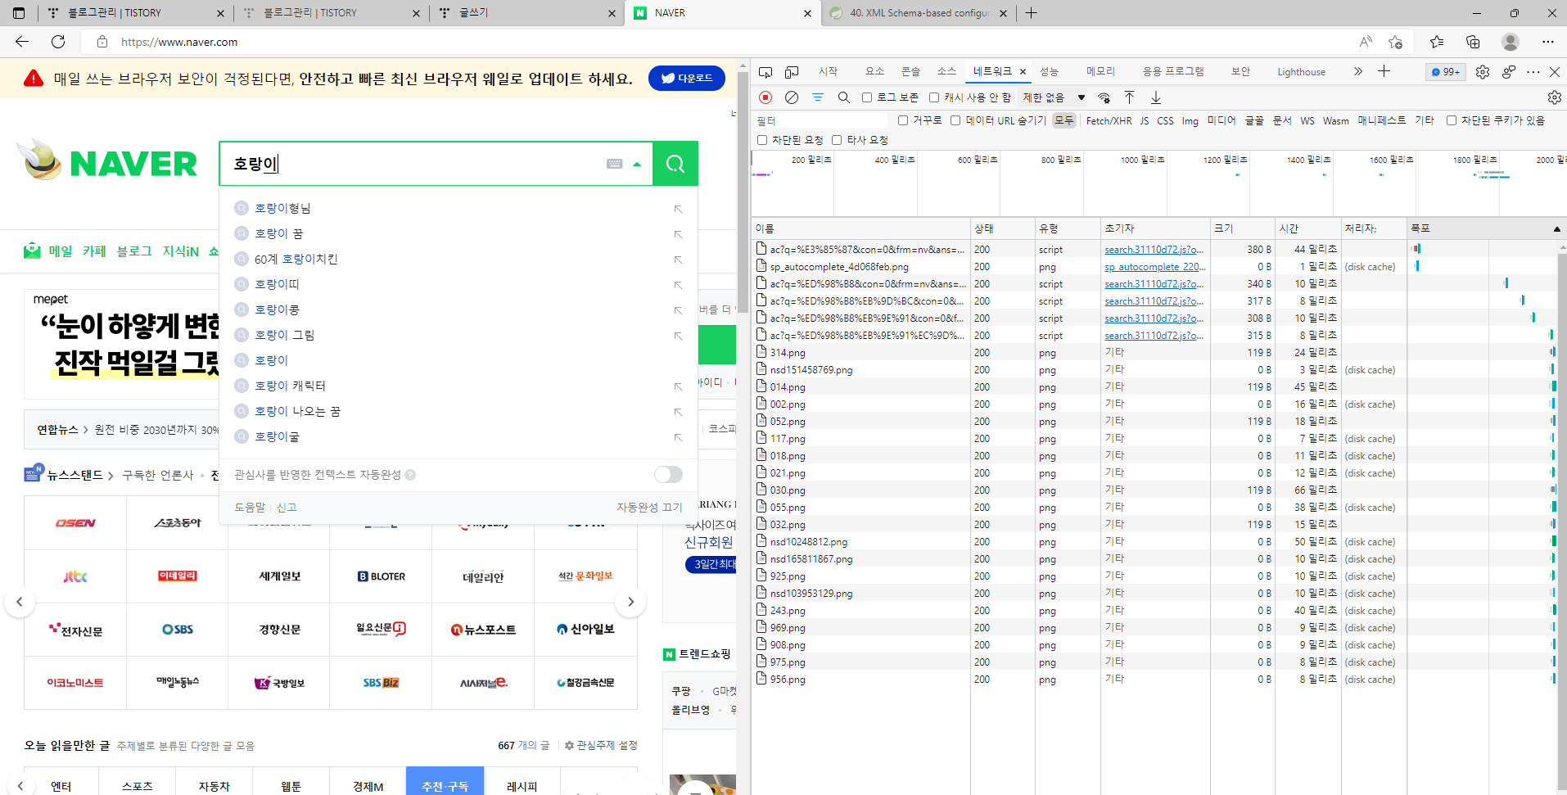Viewport: 1567px width, 795px height.
Task: Open the on-screen keyboard icon in search box
Action: click(614, 164)
